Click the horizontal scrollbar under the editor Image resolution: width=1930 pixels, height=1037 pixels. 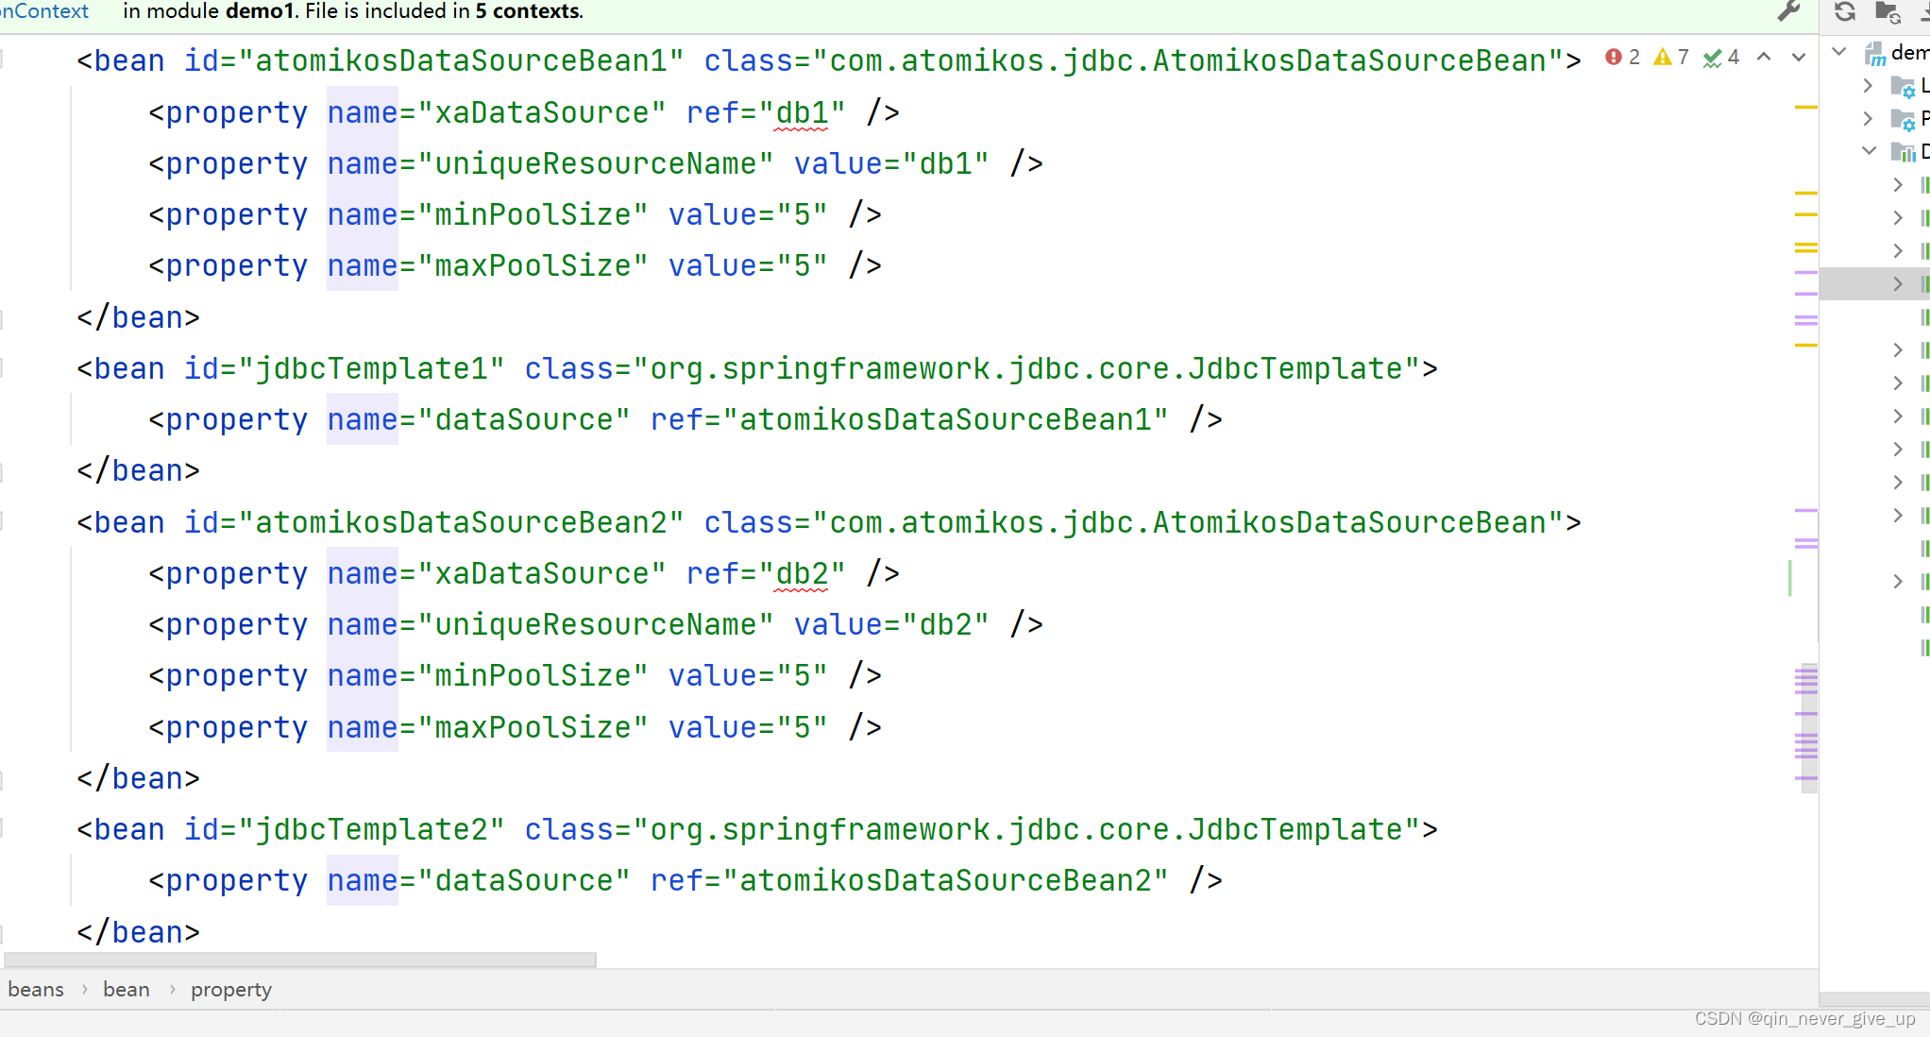pyautogui.click(x=299, y=960)
